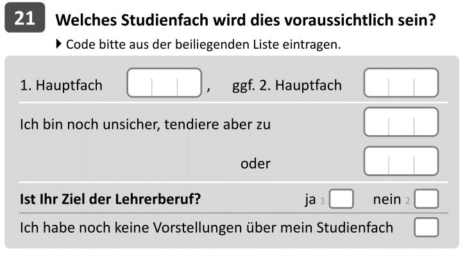Click the 'Ist Ihr Ziel der Lehrerberuf?' label
Image resolution: width=465 pixels, height=255 pixels.
click(x=110, y=199)
